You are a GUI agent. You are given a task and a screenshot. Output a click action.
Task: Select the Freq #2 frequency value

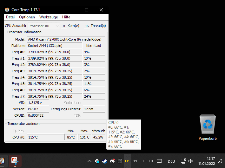tap(55, 65)
